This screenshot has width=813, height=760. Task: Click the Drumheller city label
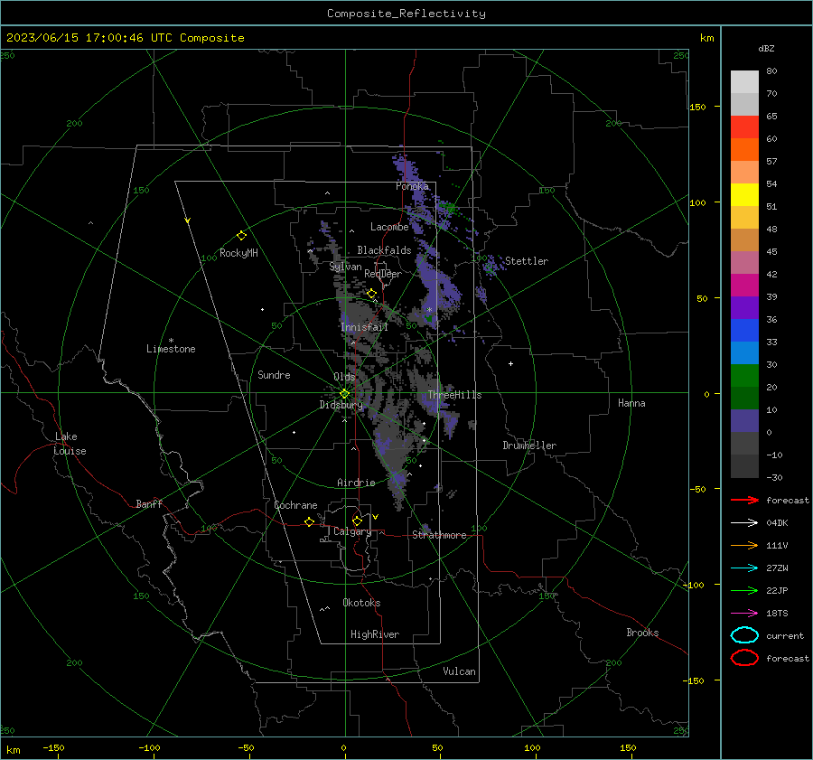tap(529, 446)
